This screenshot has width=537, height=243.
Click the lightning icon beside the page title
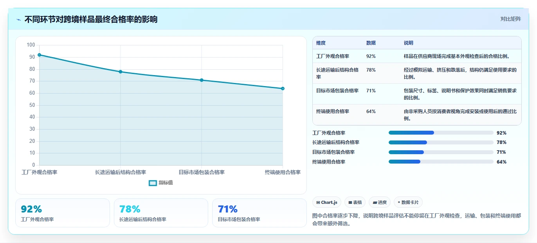19,20
